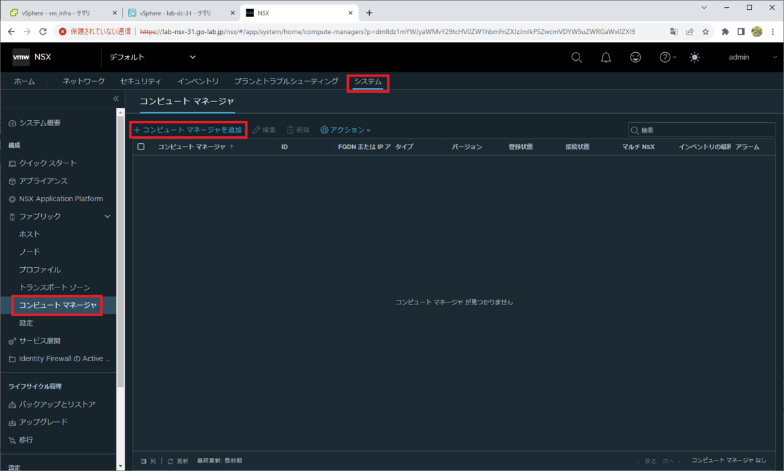Click the feedback smiley icon

pyautogui.click(x=635, y=57)
